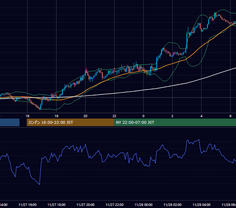The width and height of the screenshot is (236, 208).
Task: Click the "16" hour label on price chart axis
Action: 27,116
